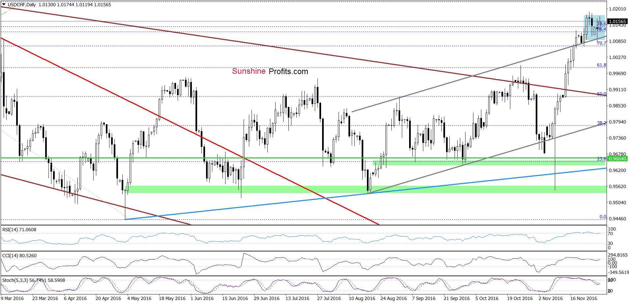This screenshot has width=629, height=303.
Task: Click the 0.97360 price axis label
Action: (x=617, y=138)
